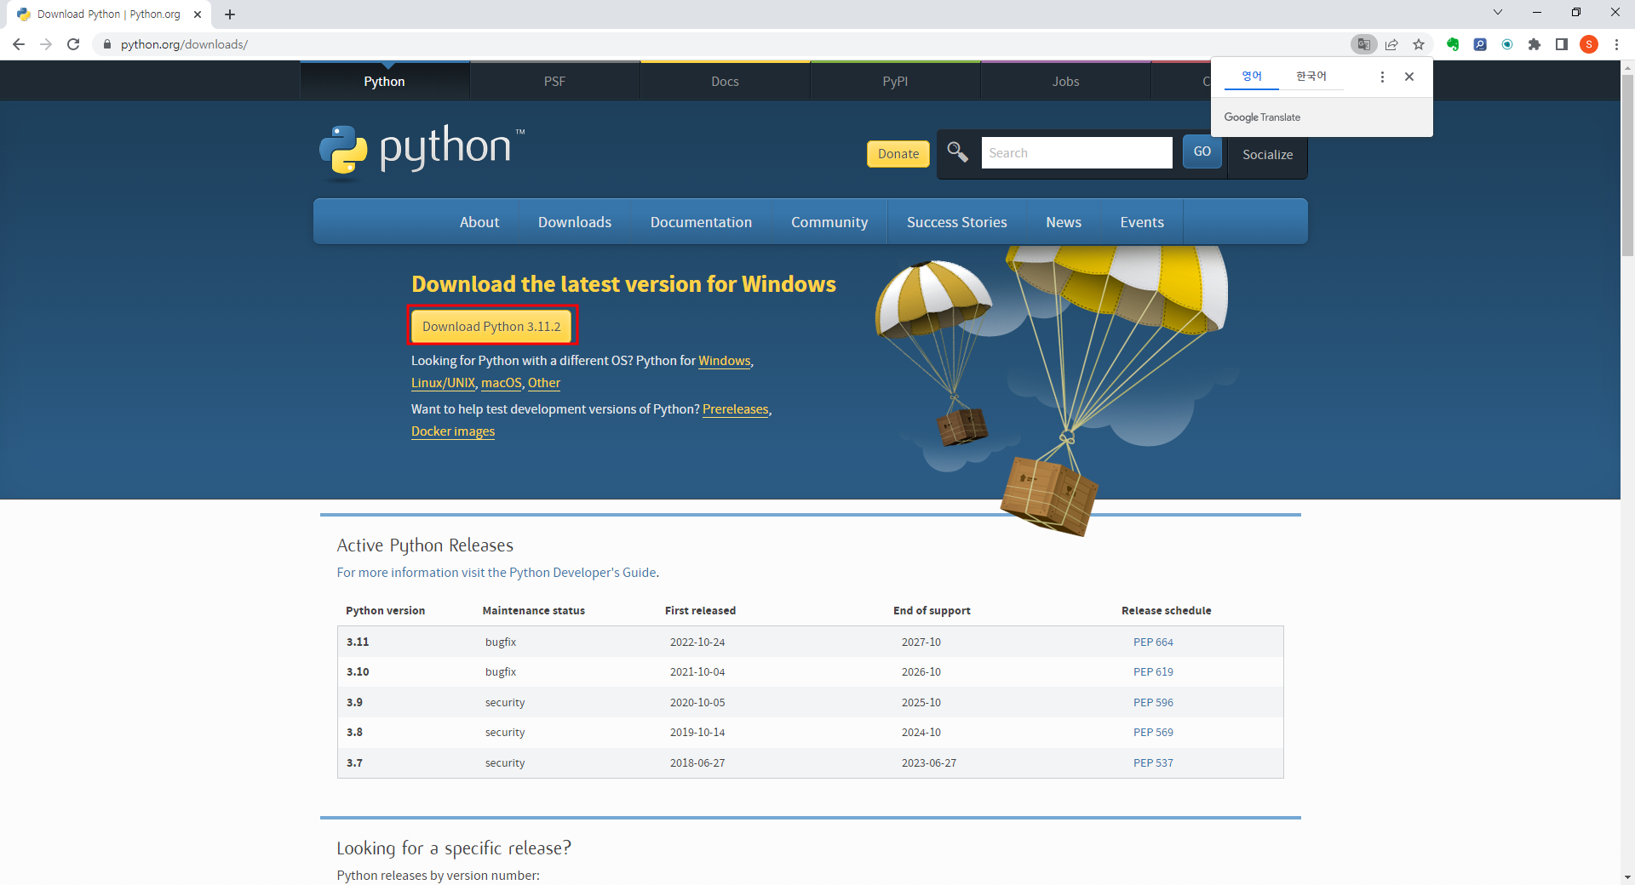Open the PyPI top navigation tab
The image size is (1635, 885).
[895, 81]
